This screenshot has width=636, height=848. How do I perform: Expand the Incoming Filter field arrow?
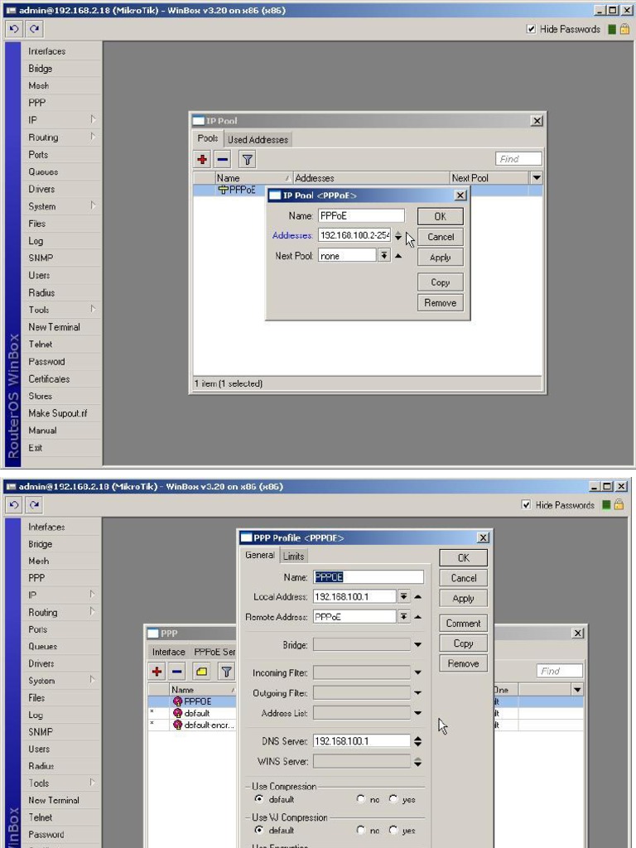(417, 672)
